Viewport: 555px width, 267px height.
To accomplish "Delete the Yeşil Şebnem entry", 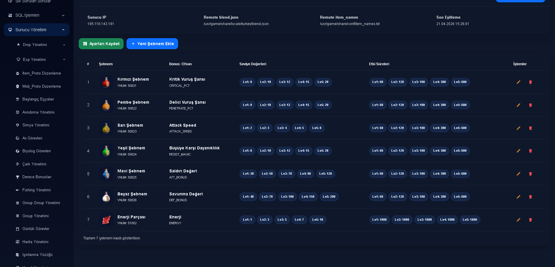I will (530, 151).
